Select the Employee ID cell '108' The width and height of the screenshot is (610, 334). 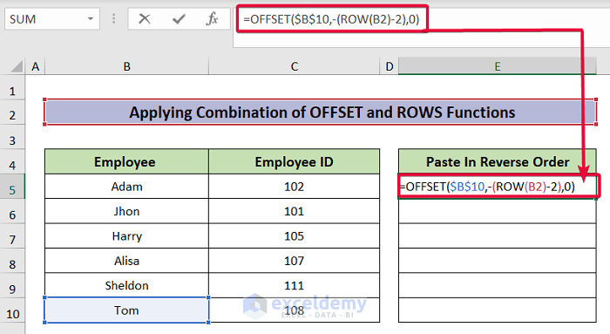pos(295,310)
